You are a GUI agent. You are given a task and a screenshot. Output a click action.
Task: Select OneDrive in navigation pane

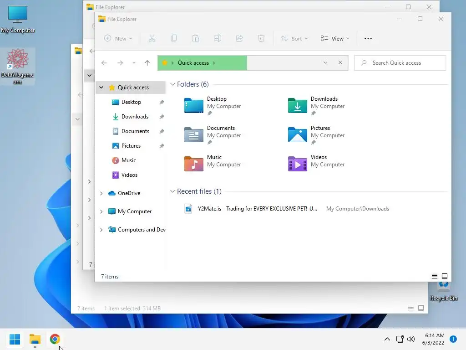pyautogui.click(x=129, y=193)
